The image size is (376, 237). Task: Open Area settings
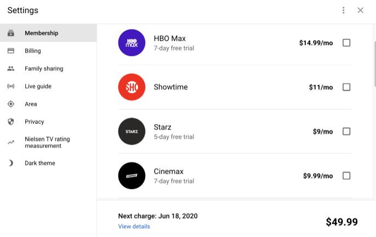(x=48, y=104)
